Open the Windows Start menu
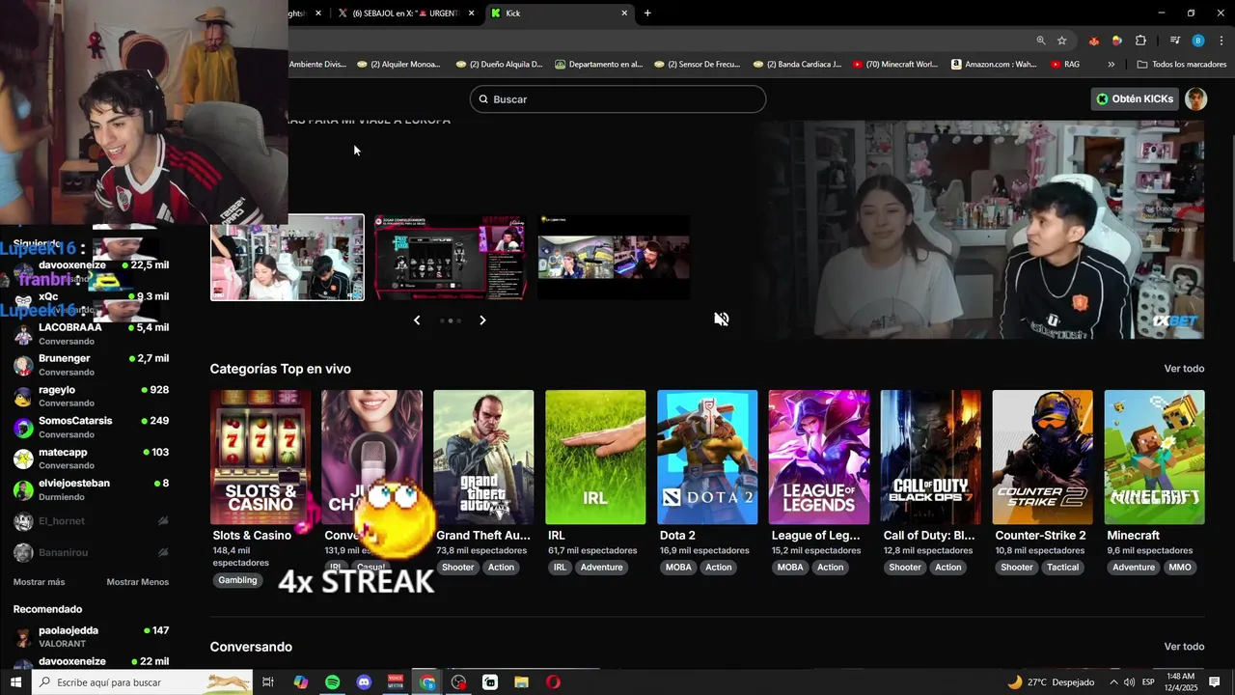 [15, 682]
